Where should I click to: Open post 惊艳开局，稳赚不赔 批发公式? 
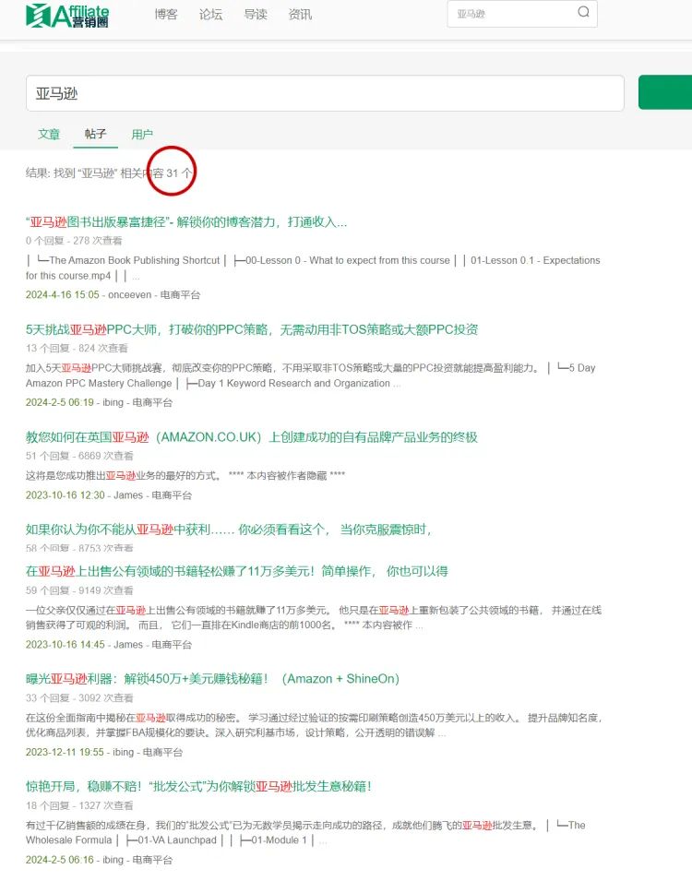(198, 786)
